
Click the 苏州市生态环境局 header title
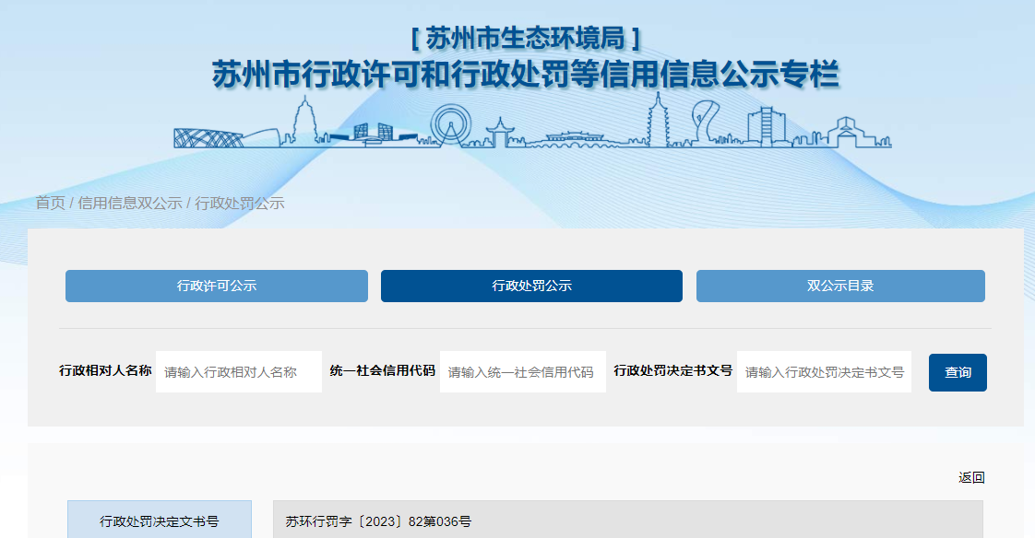[526, 39]
